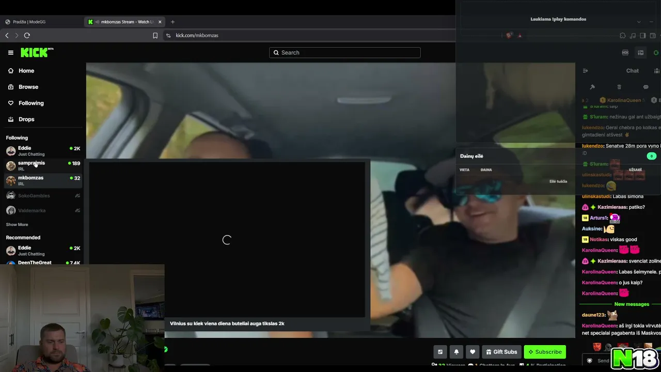661x372 pixels.
Task: Click the shield icon in chat message box
Action: pyautogui.click(x=589, y=361)
